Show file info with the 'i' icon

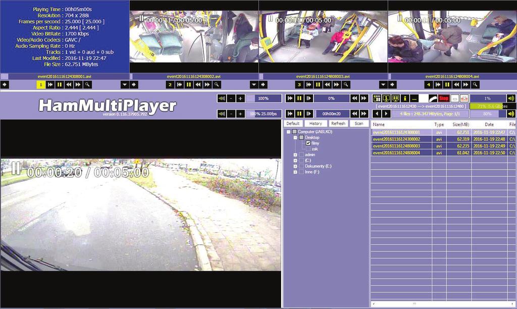[405, 98]
